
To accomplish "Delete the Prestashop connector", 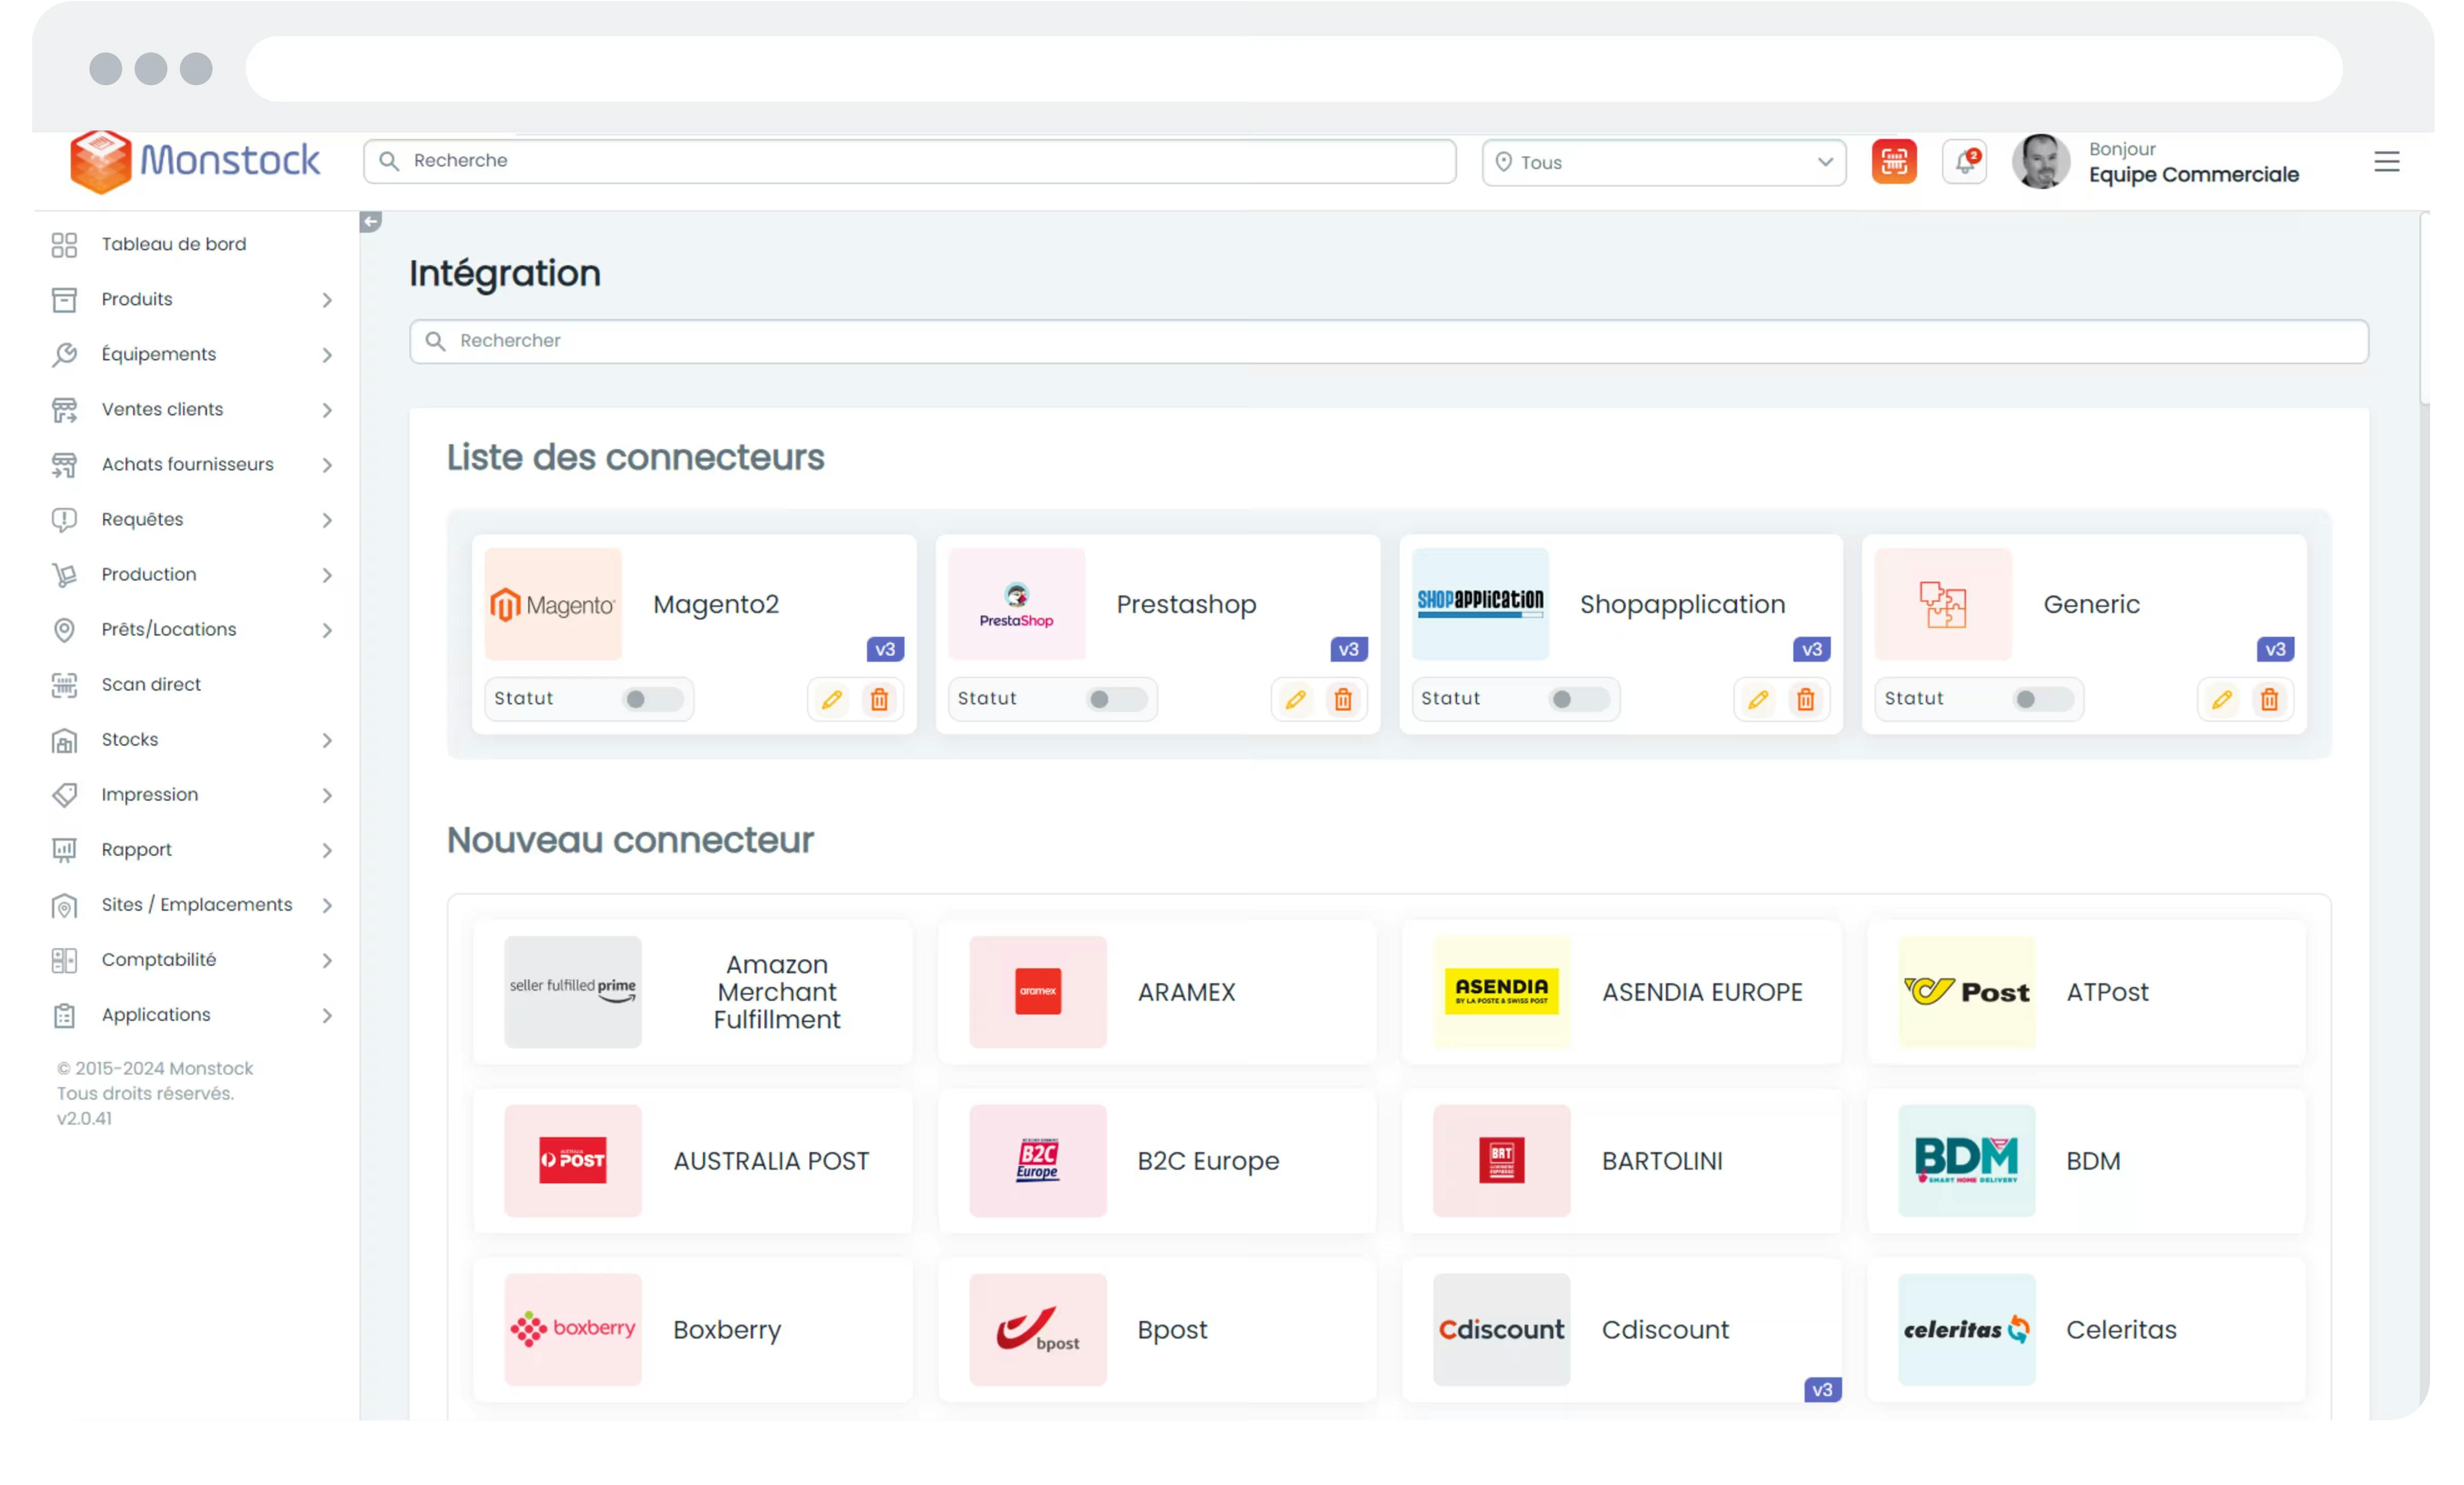I will click(x=1343, y=699).
